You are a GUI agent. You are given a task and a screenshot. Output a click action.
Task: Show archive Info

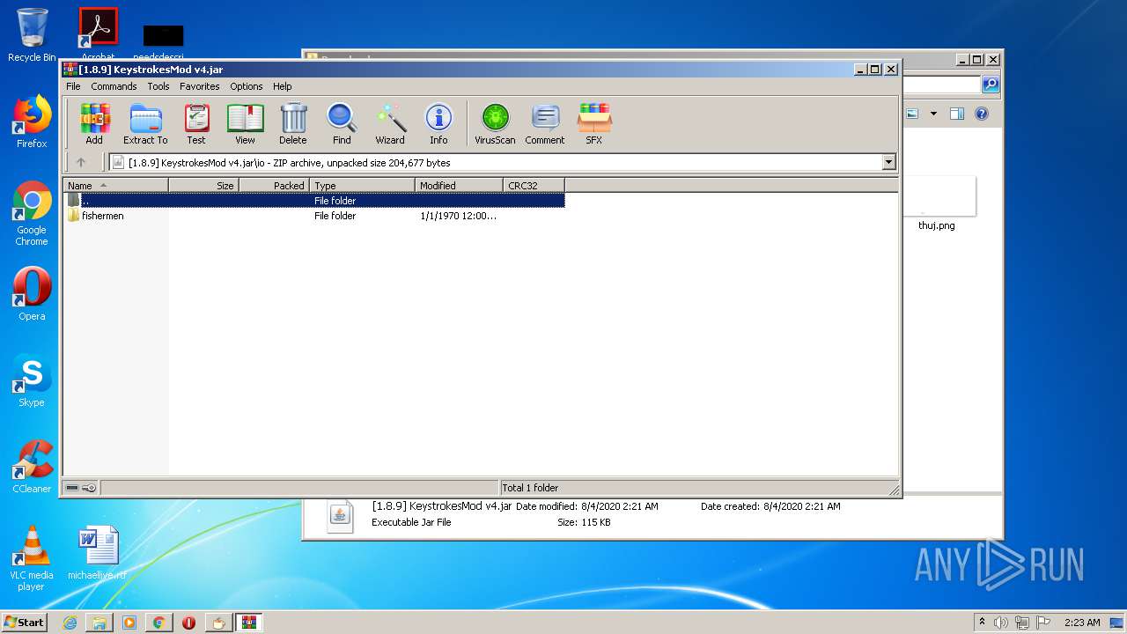click(438, 124)
